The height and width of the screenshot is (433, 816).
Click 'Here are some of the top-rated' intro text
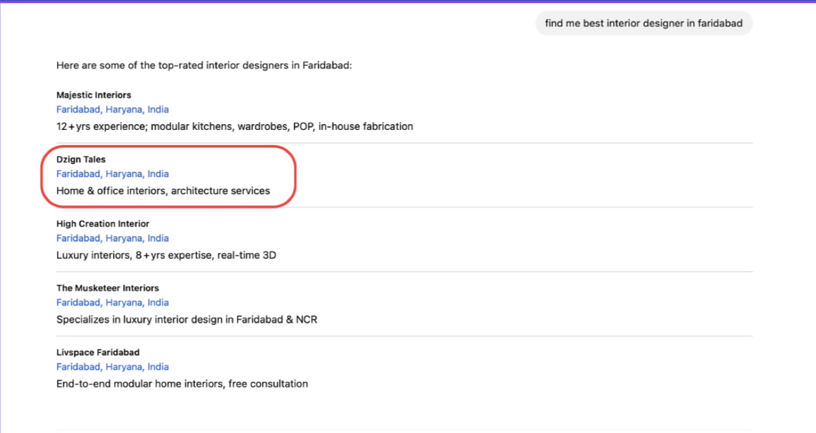point(205,65)
